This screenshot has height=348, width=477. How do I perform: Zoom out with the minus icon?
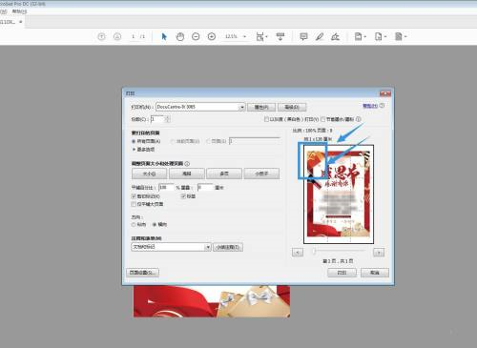tap(196, 37)
